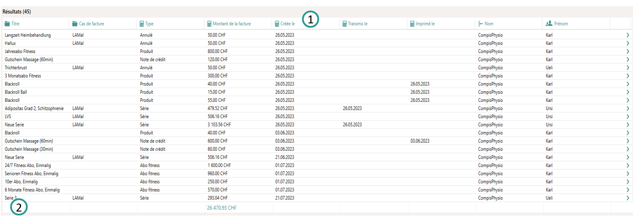Click the person icon beside Prénom header

(x=548, y=24)
